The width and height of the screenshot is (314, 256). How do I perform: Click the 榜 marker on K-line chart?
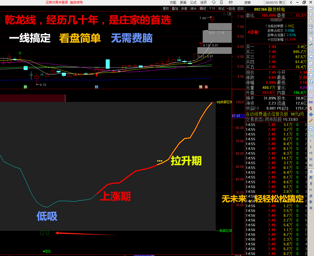point(201,87)
